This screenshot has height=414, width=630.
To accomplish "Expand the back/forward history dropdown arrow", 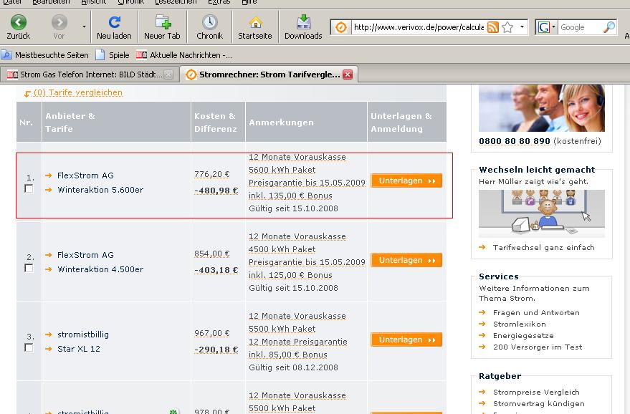I will pos(84,27).
